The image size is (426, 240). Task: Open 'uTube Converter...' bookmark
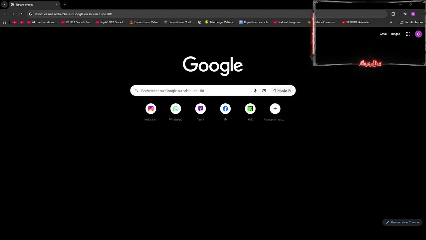(322, 22)
